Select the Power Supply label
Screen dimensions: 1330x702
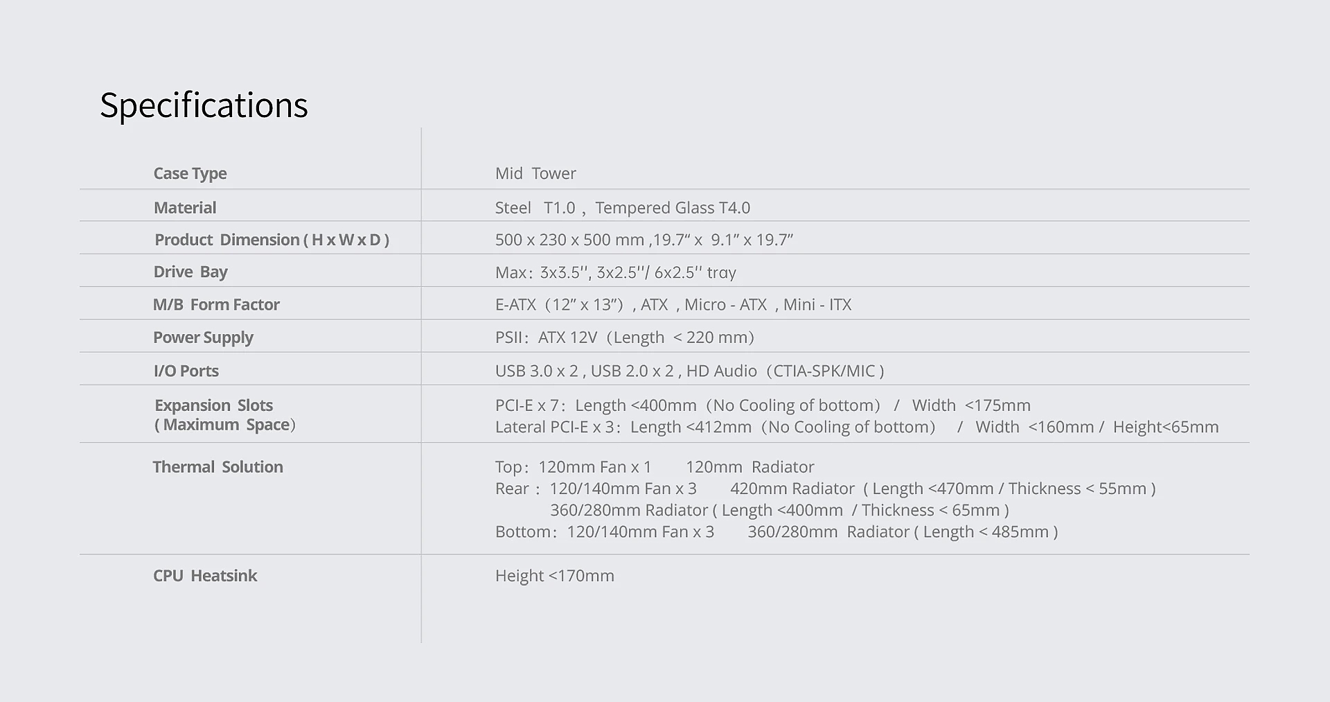(x=203, y=337)
